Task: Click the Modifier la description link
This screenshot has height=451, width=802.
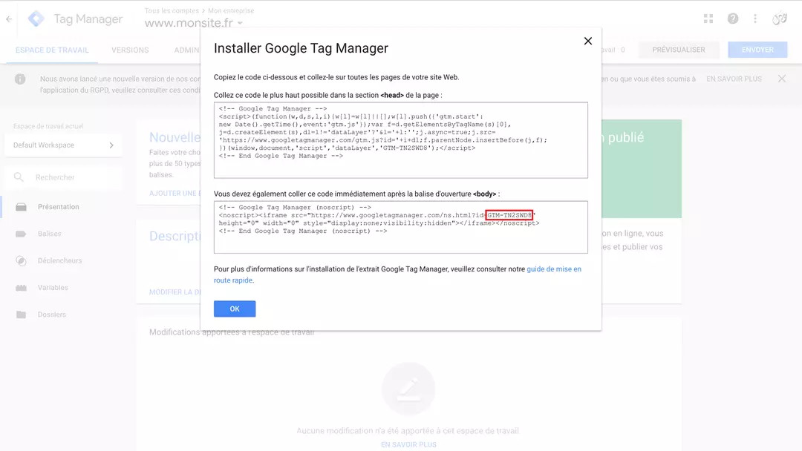Action: pyautogui.click(x=175, y=292)
